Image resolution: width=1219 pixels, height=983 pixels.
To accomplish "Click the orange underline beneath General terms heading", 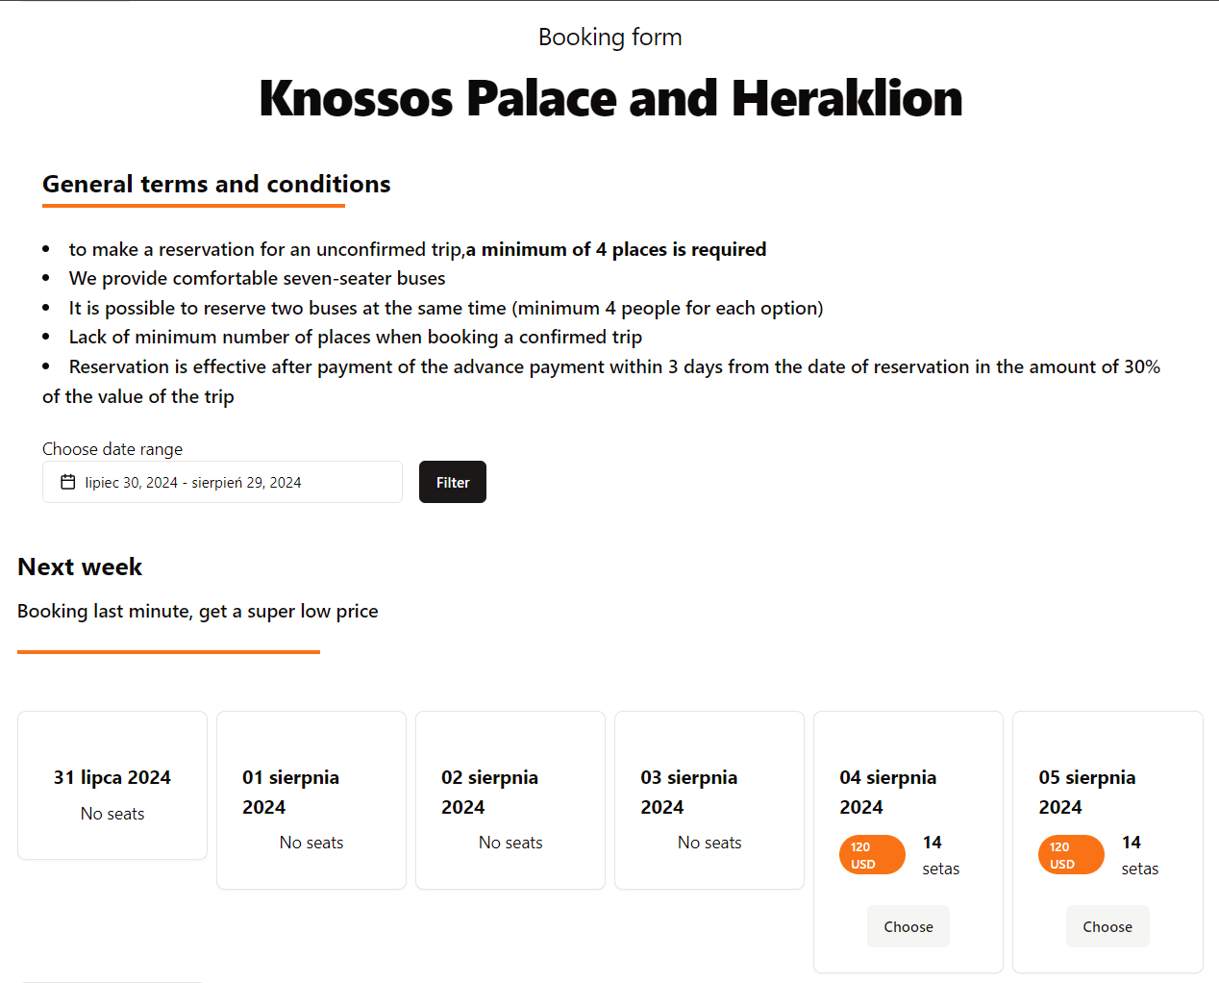I will click(x=192, y=206).
